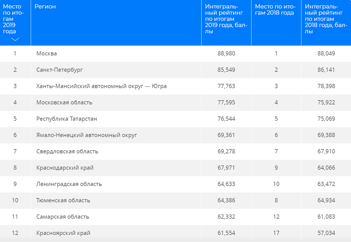This screenshot has height=242, width=351.
Task: Select Ямало-Ненецкий автономный округ
Action: pyautogui.click(x=87, y=135)
